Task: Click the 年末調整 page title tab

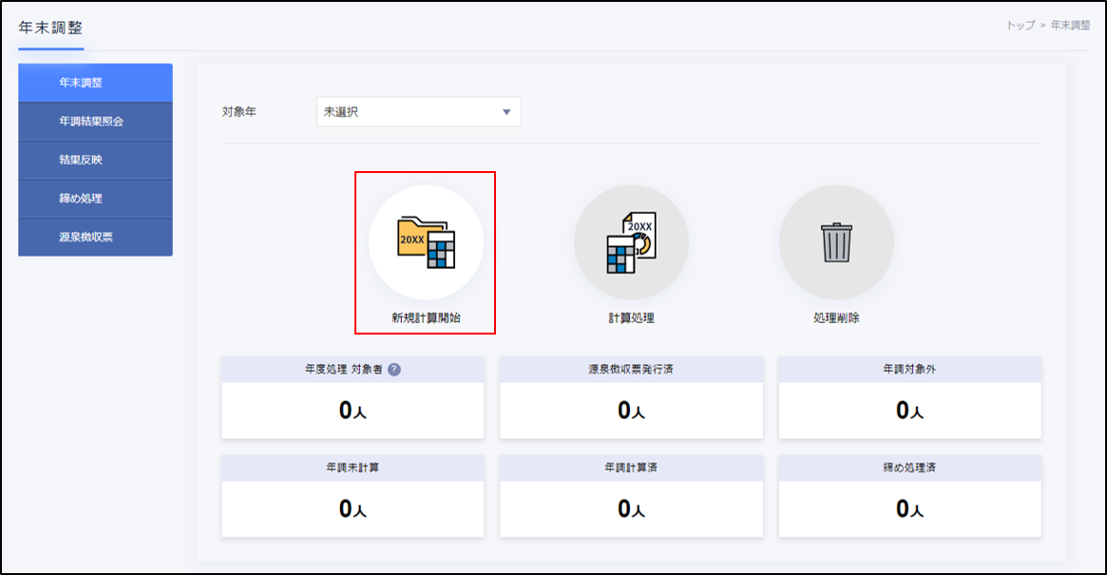Action: click(x=50, y=28)
